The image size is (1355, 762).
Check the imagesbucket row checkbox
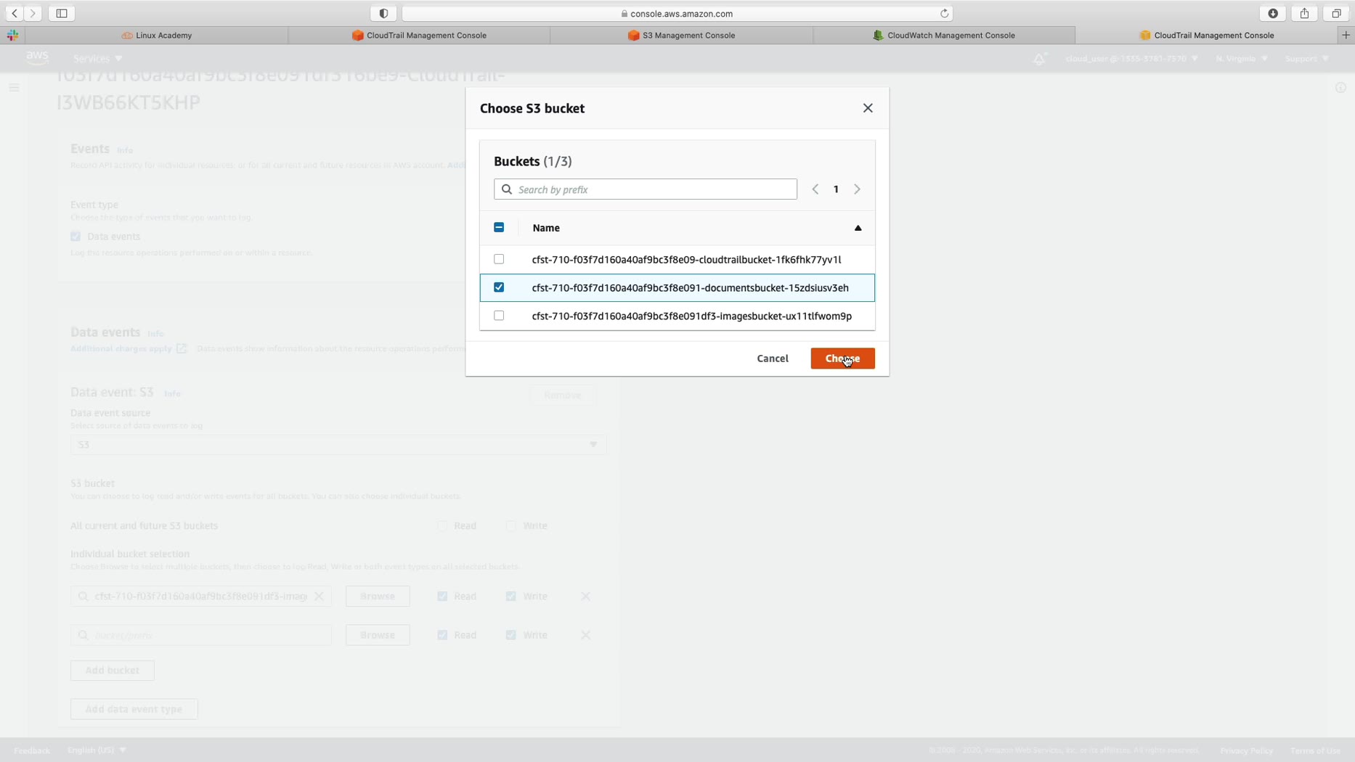(499, 316)
